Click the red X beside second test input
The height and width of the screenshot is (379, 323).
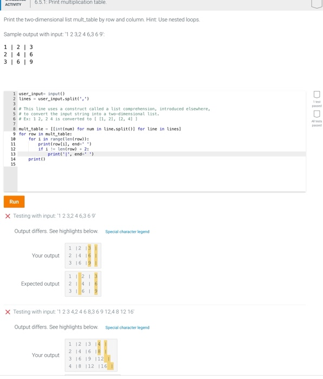tap(8, 312)
